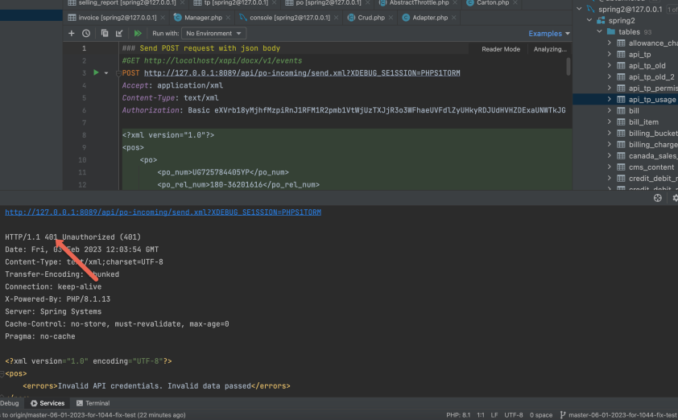This screenshot has width=678, height=420.
Task: Select the canada_sales table
Action: 653,155
